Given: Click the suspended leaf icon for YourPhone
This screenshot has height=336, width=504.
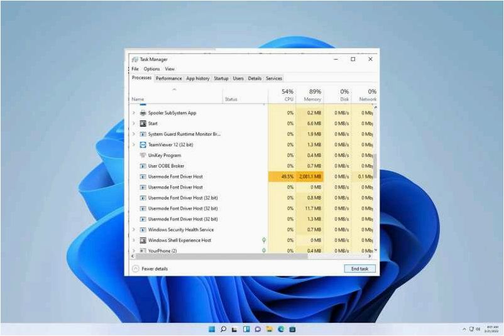Looking at the screenshot, I should (x=264, y=250).
